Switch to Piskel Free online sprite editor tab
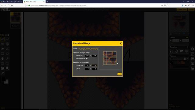The height and width of the screenshot is (110, 195). [11, 2]
